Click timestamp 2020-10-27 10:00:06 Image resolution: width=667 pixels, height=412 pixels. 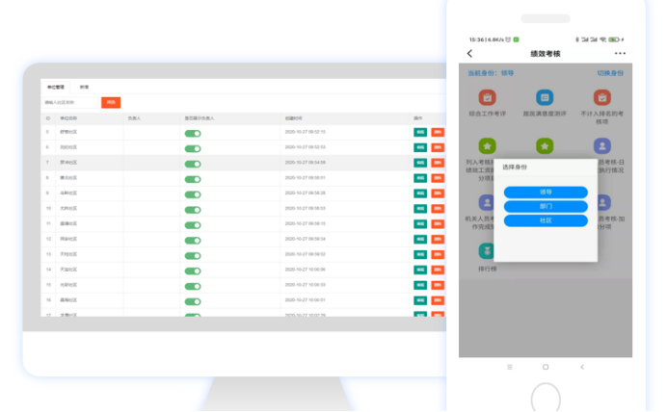click(305, 270)
